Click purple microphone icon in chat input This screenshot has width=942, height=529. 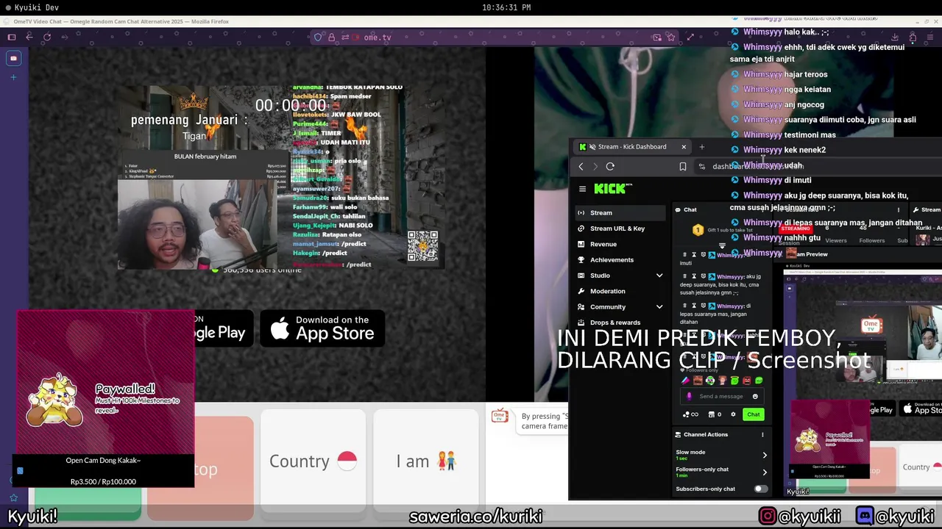point(689,397)
